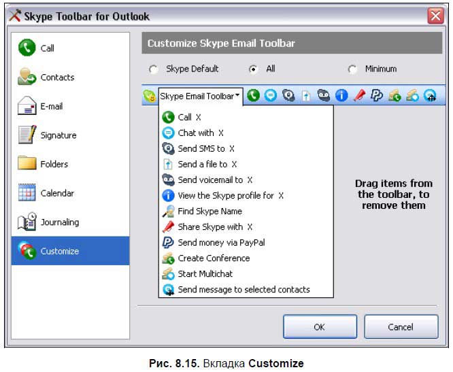The image size is (453, 372).
Task: Collapse the Skype Email Toolbar dropdown
Action: click(201, 97)
